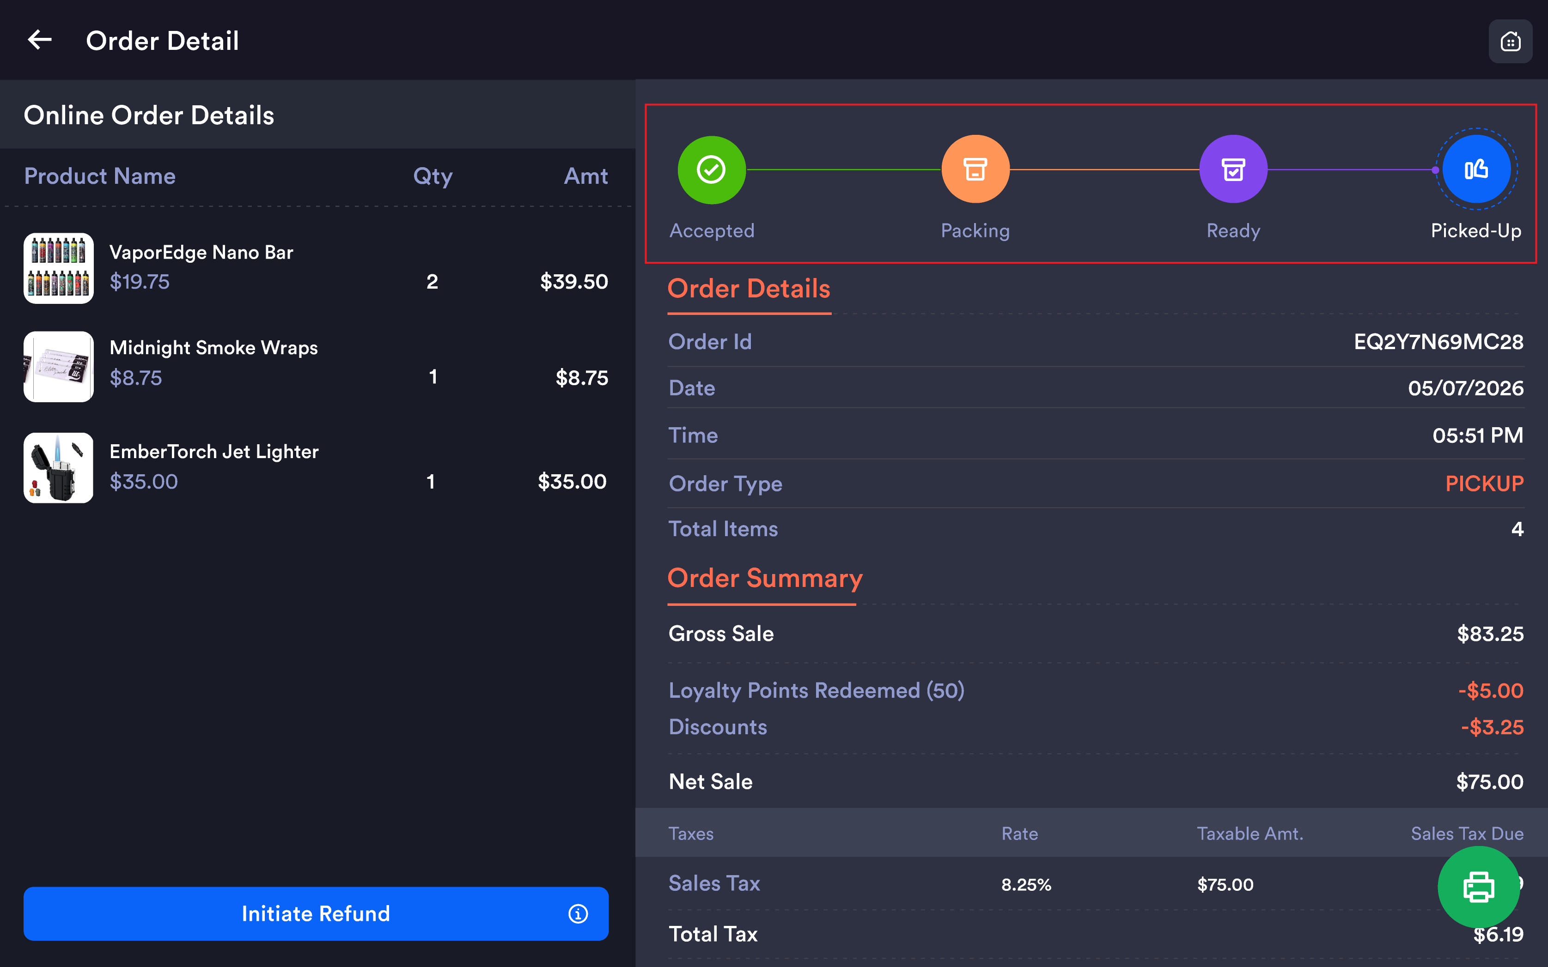Click the Sales Tax row label
The height and width of the screenshot is (967, 1548).
click(x=713, y=883)
